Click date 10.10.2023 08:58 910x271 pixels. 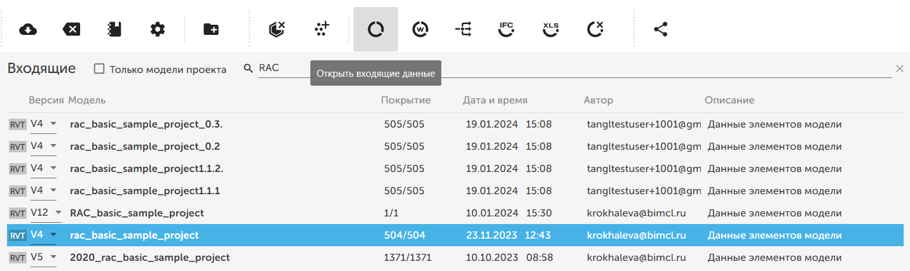point(509,258)
